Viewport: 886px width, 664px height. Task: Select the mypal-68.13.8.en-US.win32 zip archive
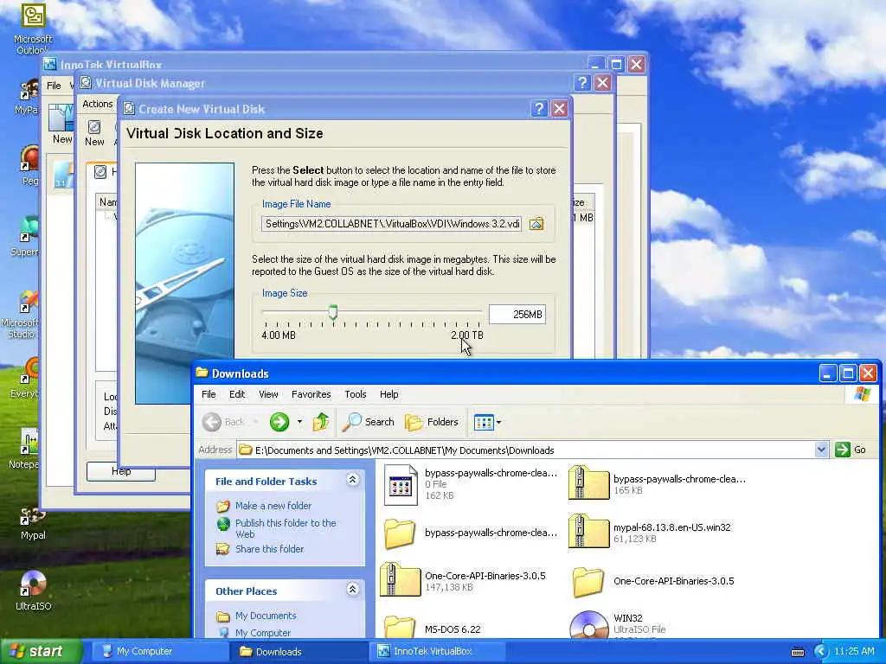(588, 532)
